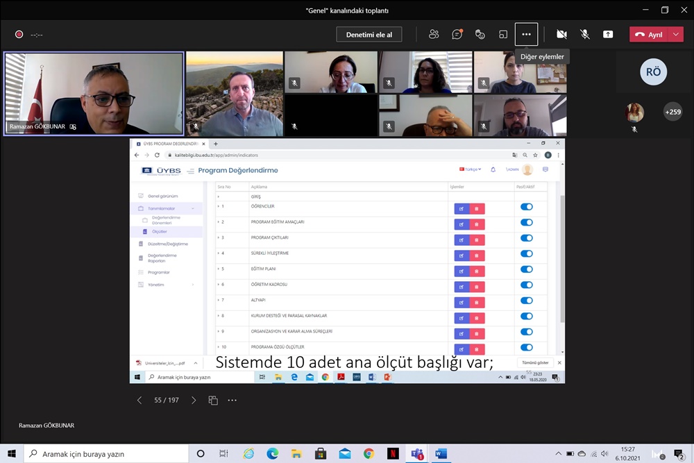Screen dimensions: 694x463
Task: Click the share content tray icon
Action: (x=608, y=34)
